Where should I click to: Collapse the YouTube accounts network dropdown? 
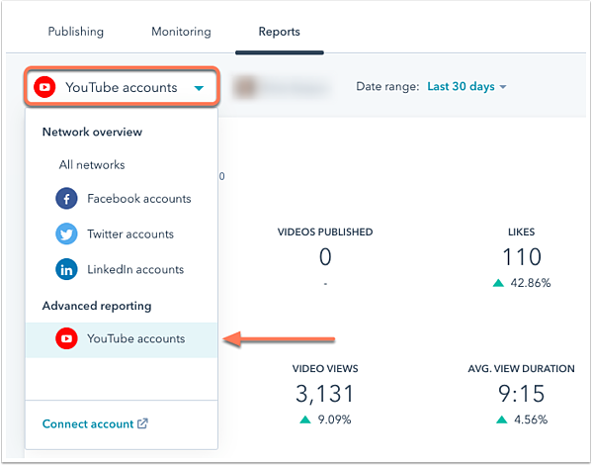(122, 87)
